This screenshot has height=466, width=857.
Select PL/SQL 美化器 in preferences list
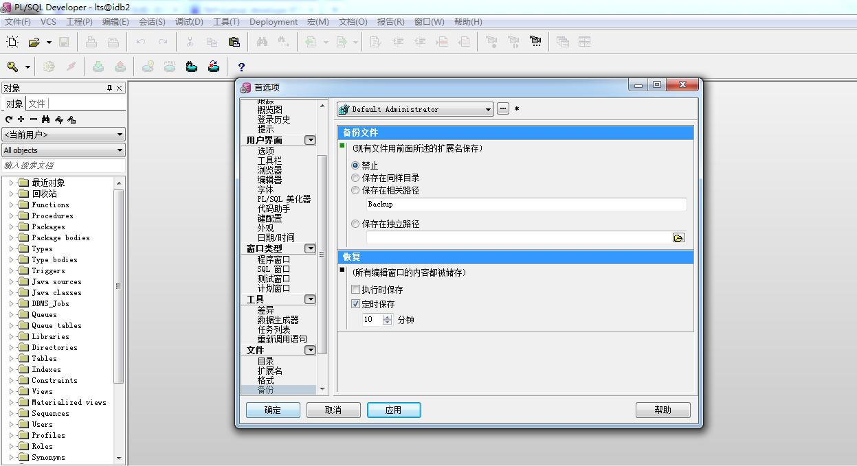click(284, 199)
